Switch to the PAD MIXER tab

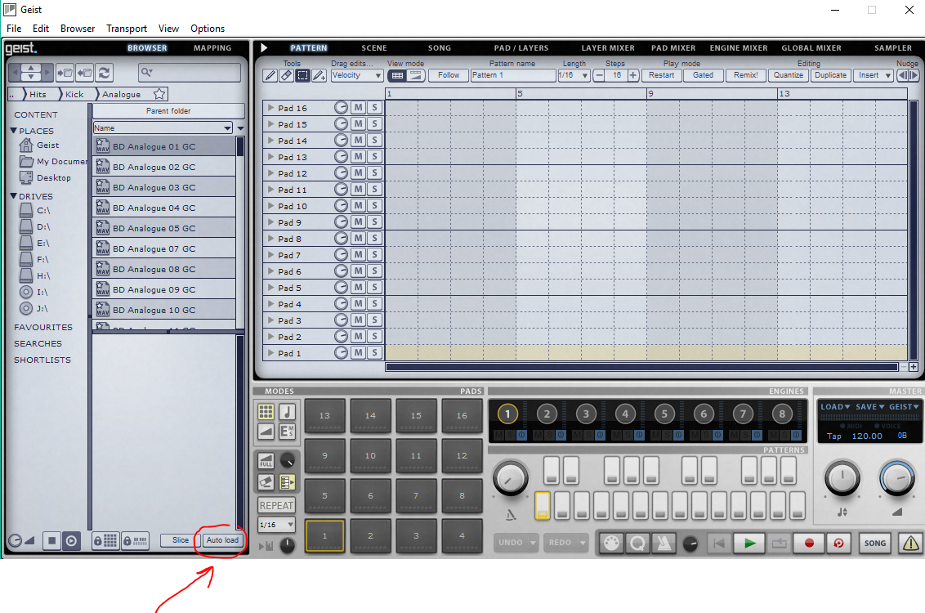click(x=673, y=47)
